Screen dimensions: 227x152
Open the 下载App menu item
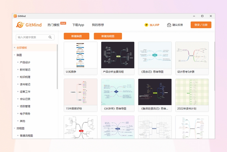[78, 25]
